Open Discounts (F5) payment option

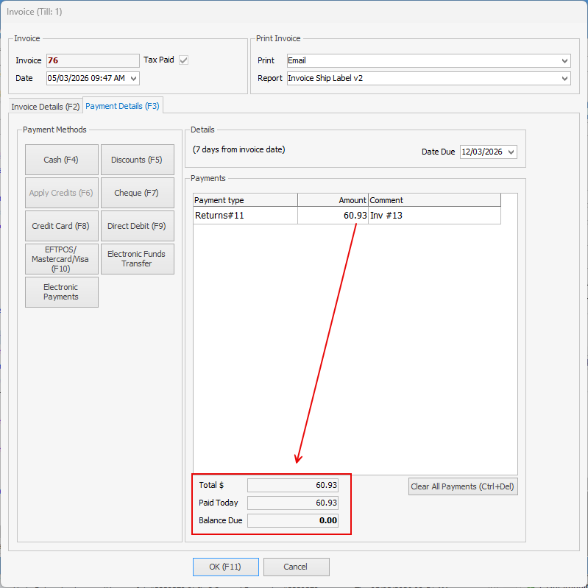pos(138,160)
